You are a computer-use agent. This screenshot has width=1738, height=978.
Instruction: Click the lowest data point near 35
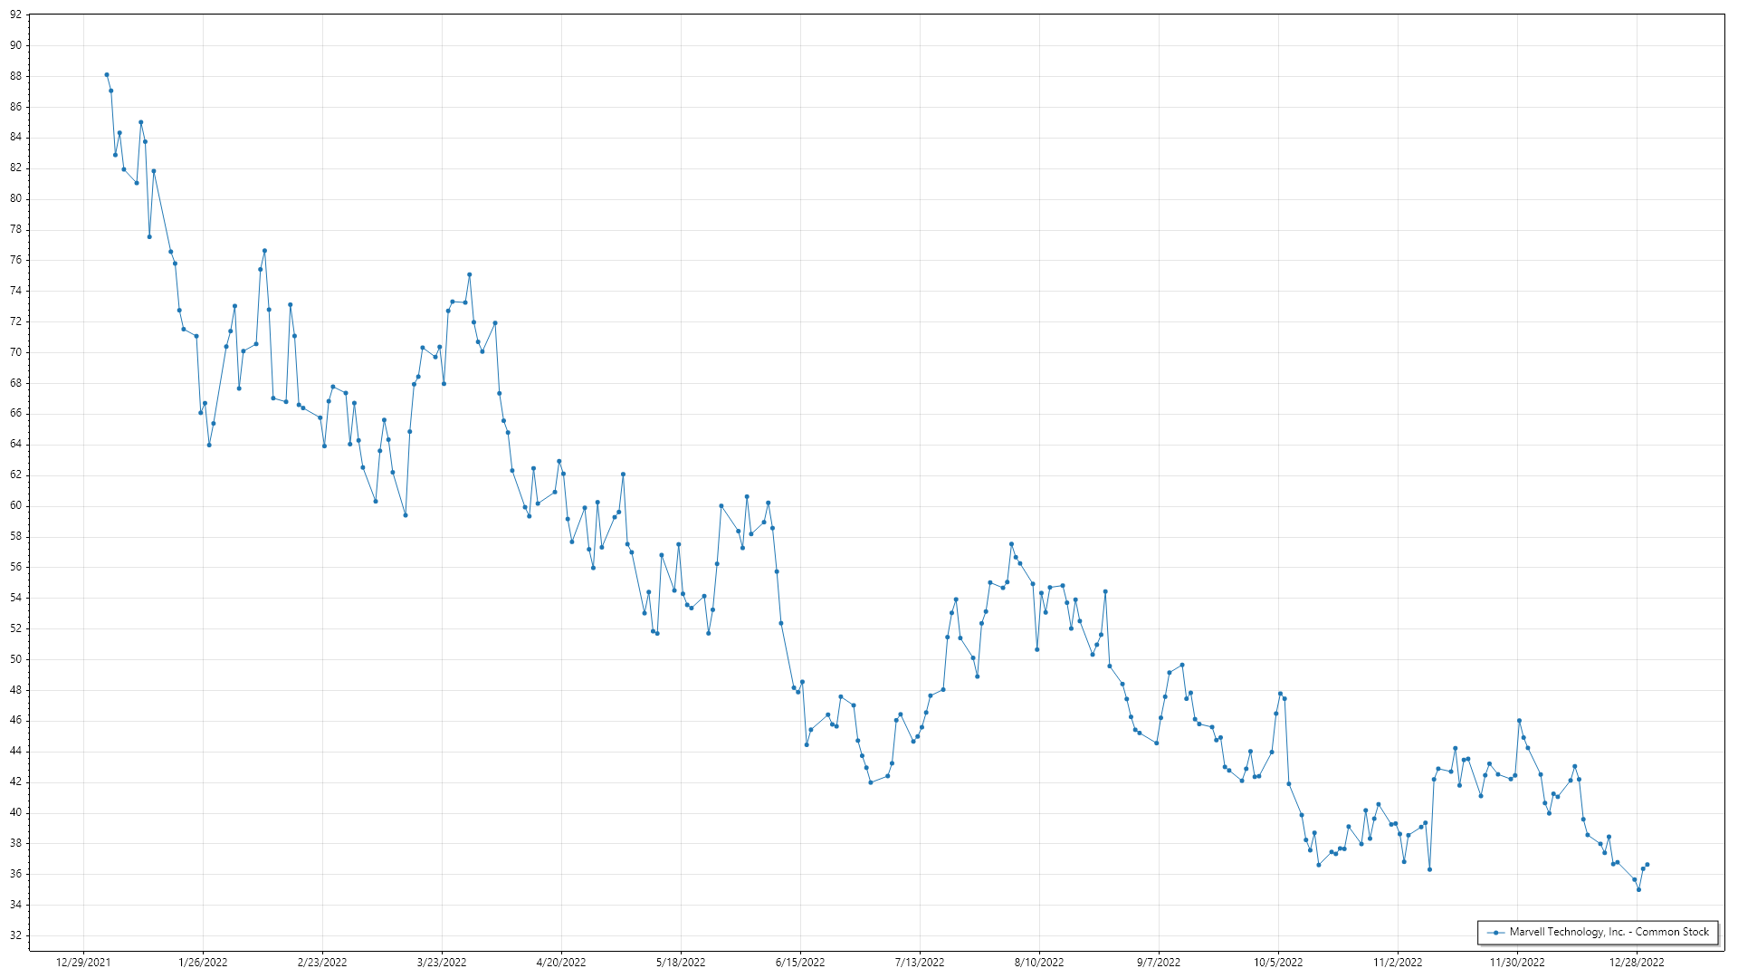(x=1638, y=889)
